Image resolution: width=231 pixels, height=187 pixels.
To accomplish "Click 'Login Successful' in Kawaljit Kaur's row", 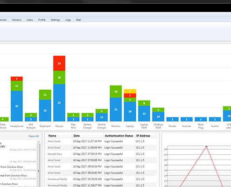I will click(x=113, y=154).
